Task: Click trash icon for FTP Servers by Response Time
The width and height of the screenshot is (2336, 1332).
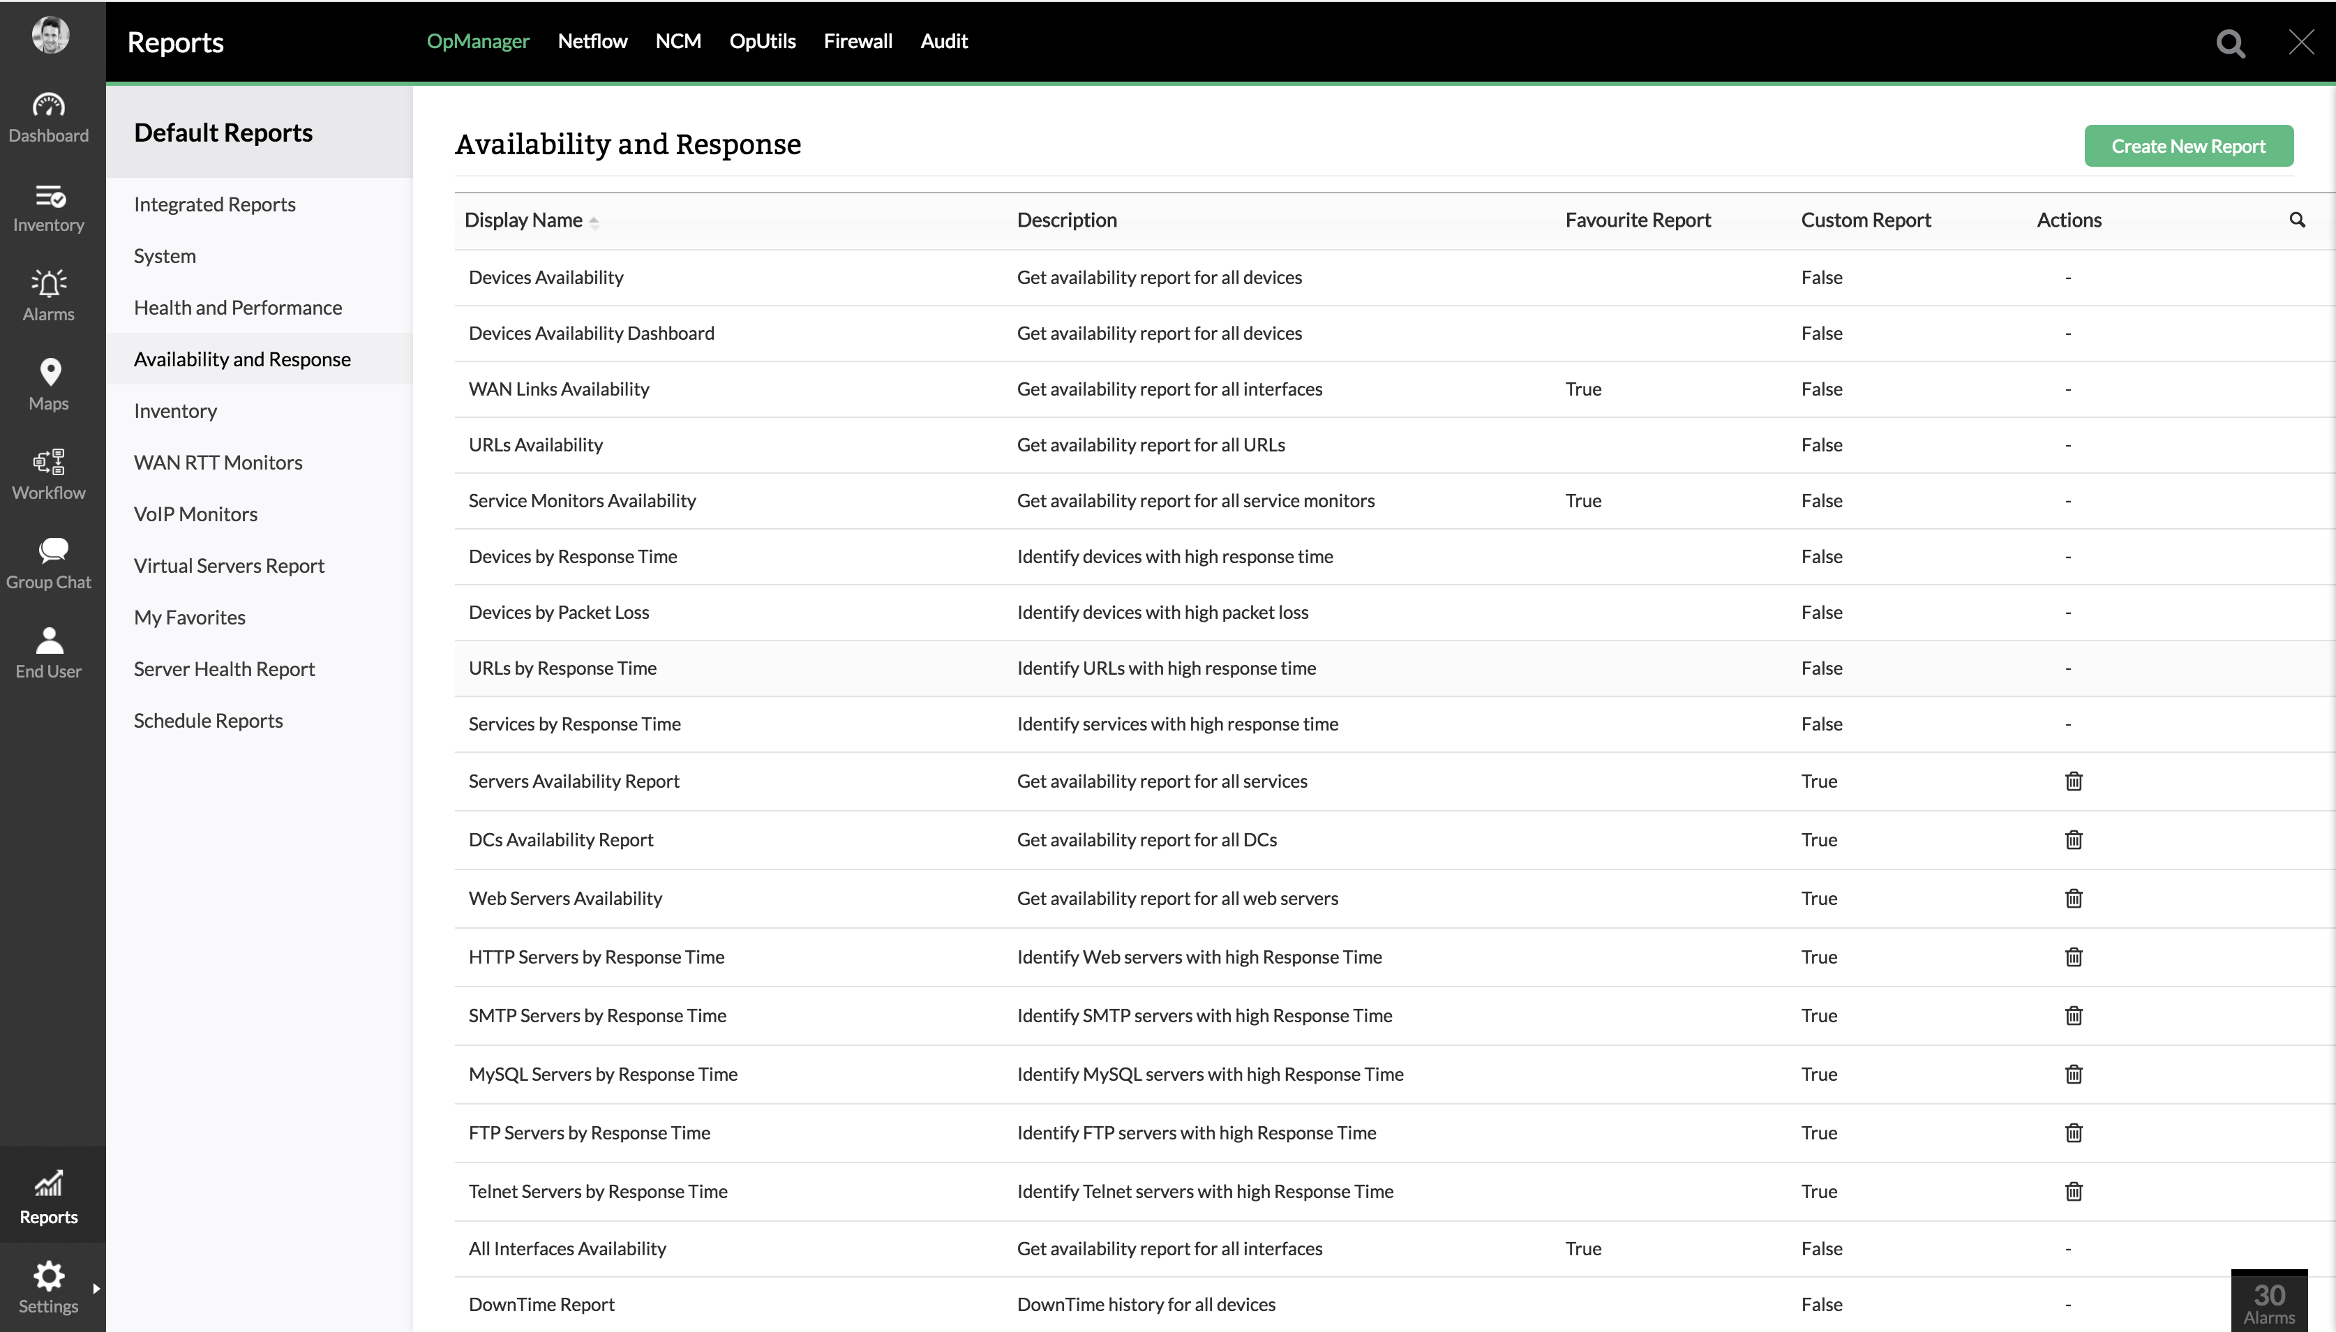Action: point(2072,1132)
